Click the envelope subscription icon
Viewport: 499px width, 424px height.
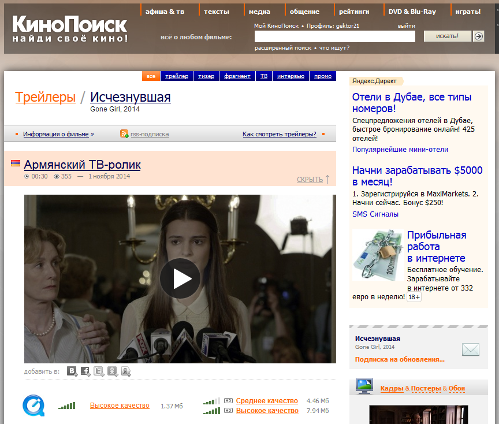(x=470, y=349)
